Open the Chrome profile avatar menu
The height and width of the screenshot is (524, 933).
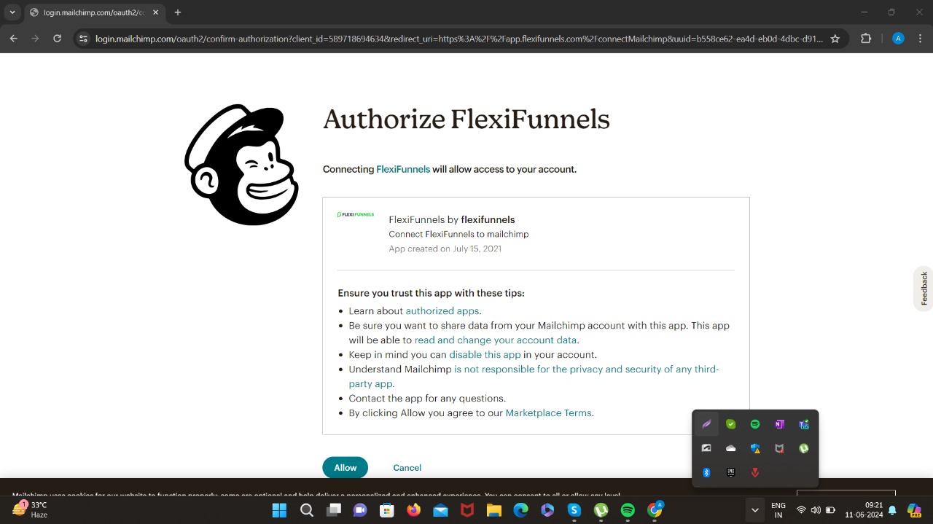click(898, 39)
